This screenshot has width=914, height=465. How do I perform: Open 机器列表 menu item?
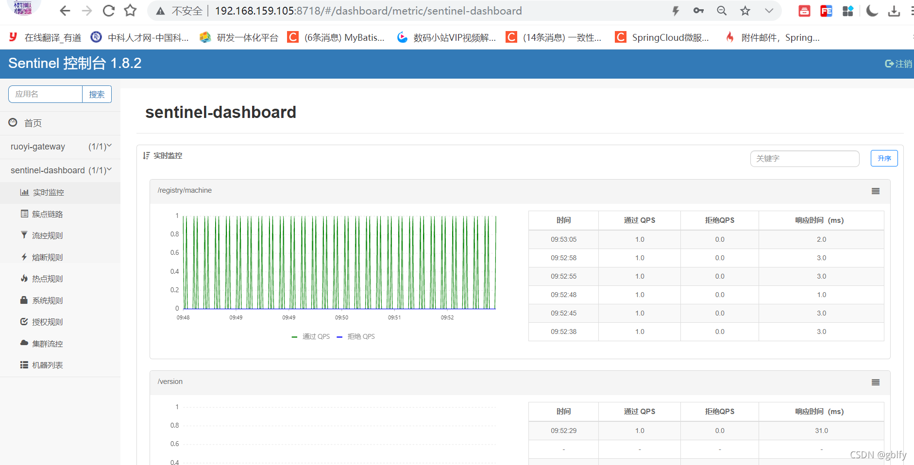60,365
